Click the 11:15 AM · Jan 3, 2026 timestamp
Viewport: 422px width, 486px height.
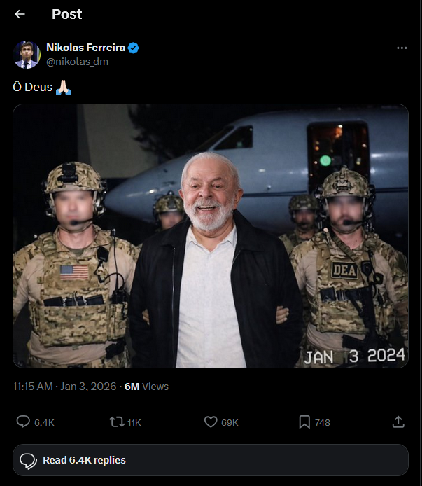[64, 387]
